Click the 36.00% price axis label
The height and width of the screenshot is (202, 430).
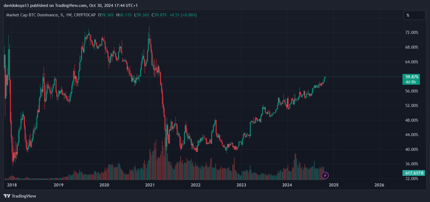(411, 164)
